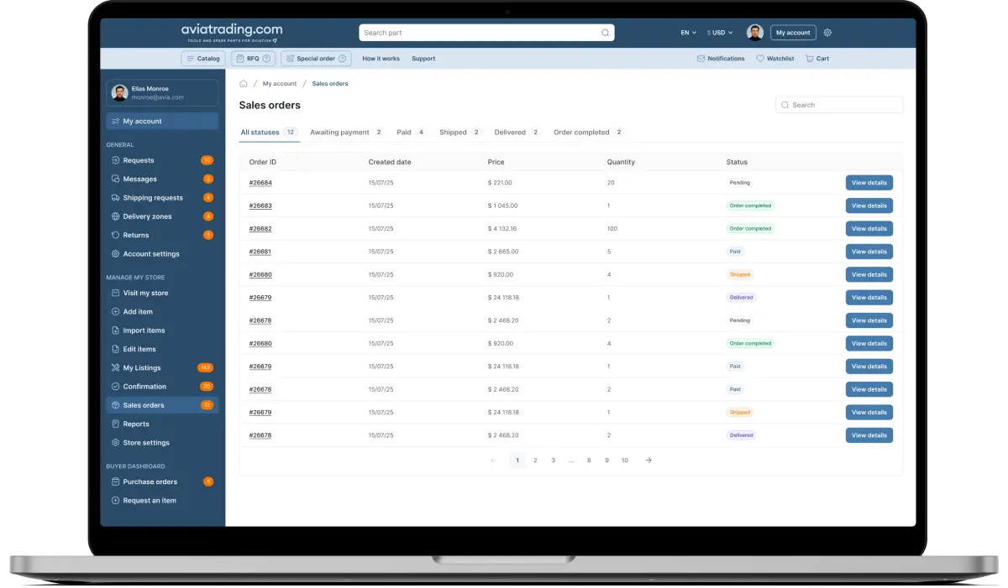Select My account in sidebar

[162, 121]
